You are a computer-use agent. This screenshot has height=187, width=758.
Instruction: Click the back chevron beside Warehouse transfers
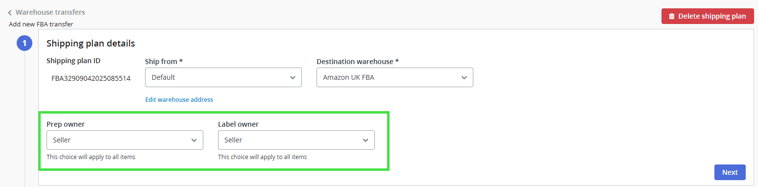pos(10,12)
